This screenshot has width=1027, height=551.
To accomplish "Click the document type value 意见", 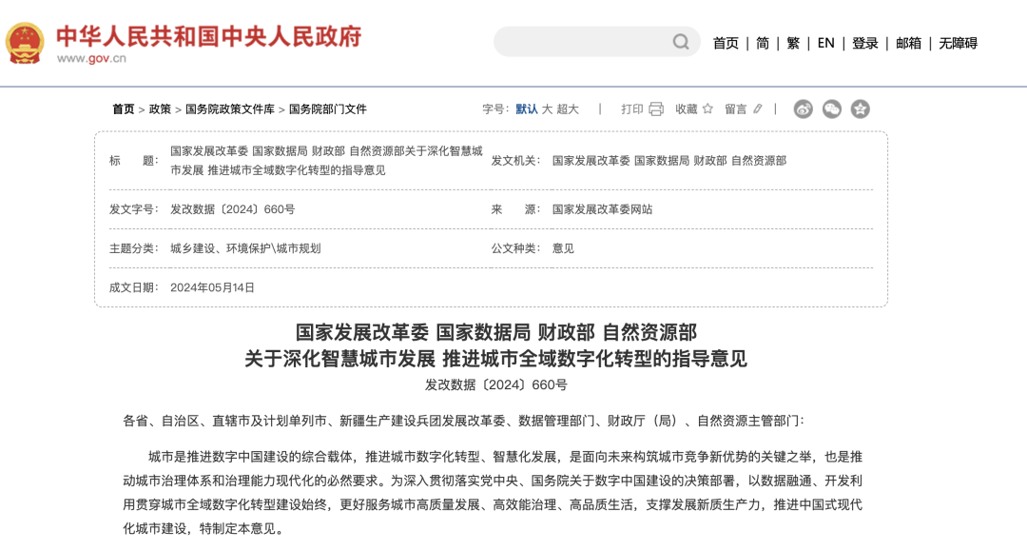I will pyautogui.click(x=563, y=249).
